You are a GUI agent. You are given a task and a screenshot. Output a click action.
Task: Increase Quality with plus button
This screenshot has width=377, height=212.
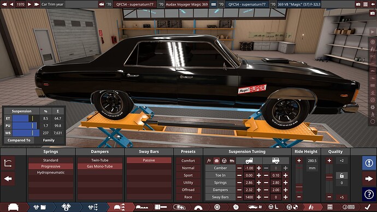tap(329, 161)
